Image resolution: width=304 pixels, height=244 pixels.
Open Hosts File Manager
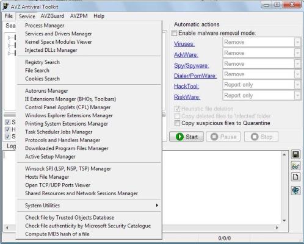pos(89,177)
